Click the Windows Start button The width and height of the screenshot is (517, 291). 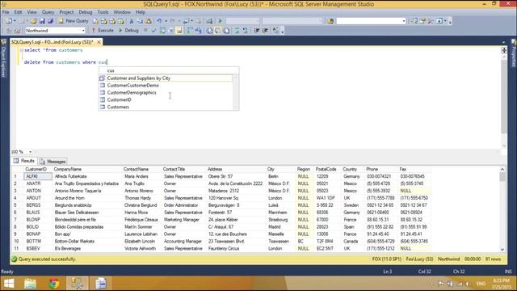pos(9,284)
